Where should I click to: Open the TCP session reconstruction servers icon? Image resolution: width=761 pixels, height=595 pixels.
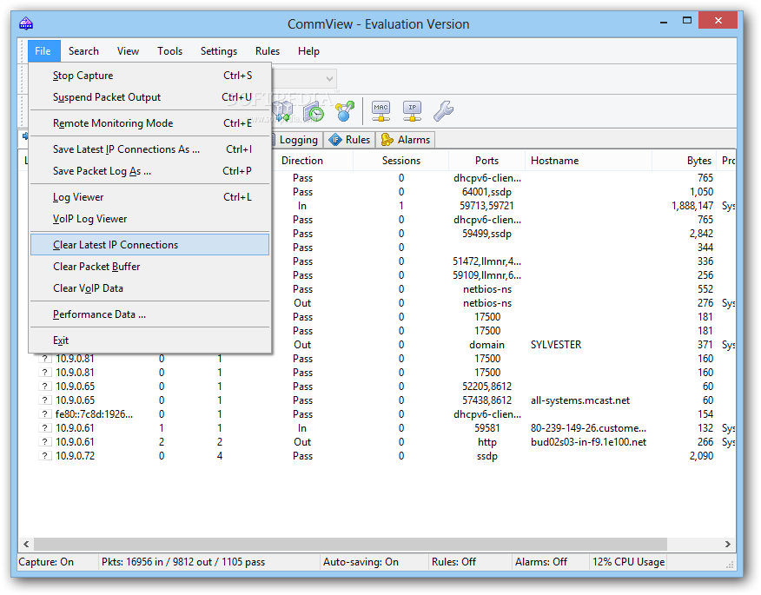coord(283,111)
